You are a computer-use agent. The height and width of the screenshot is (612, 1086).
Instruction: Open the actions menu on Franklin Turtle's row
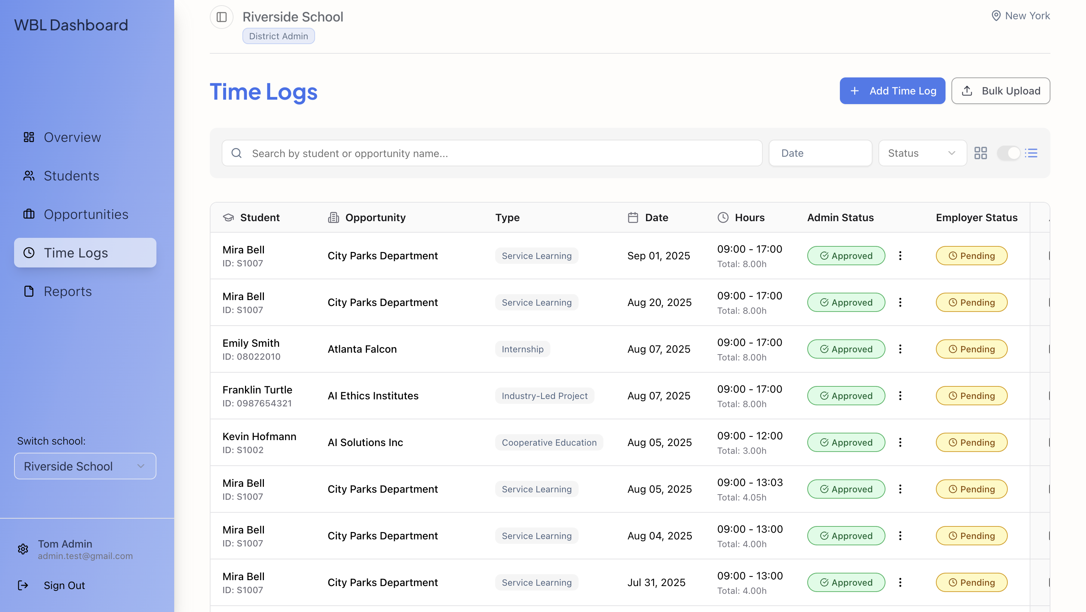(x=900, y=395)
